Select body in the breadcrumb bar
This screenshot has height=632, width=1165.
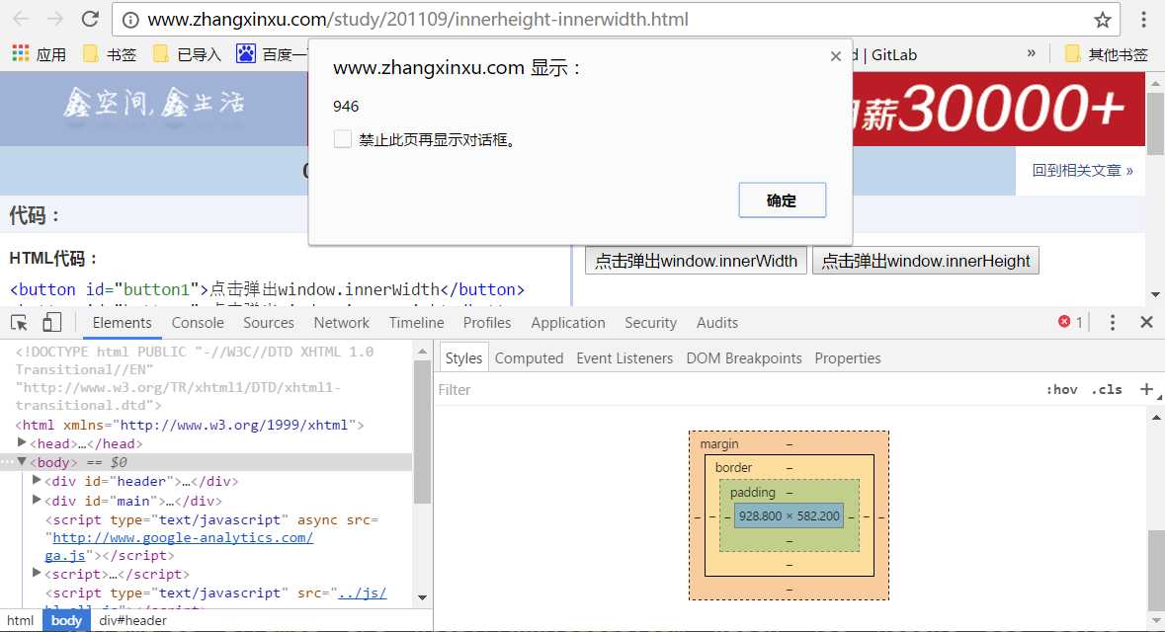[66, 621]
